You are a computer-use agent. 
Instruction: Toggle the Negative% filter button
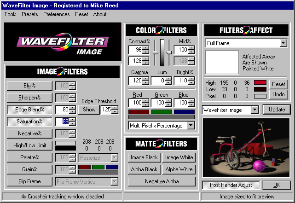pos(29,133)
